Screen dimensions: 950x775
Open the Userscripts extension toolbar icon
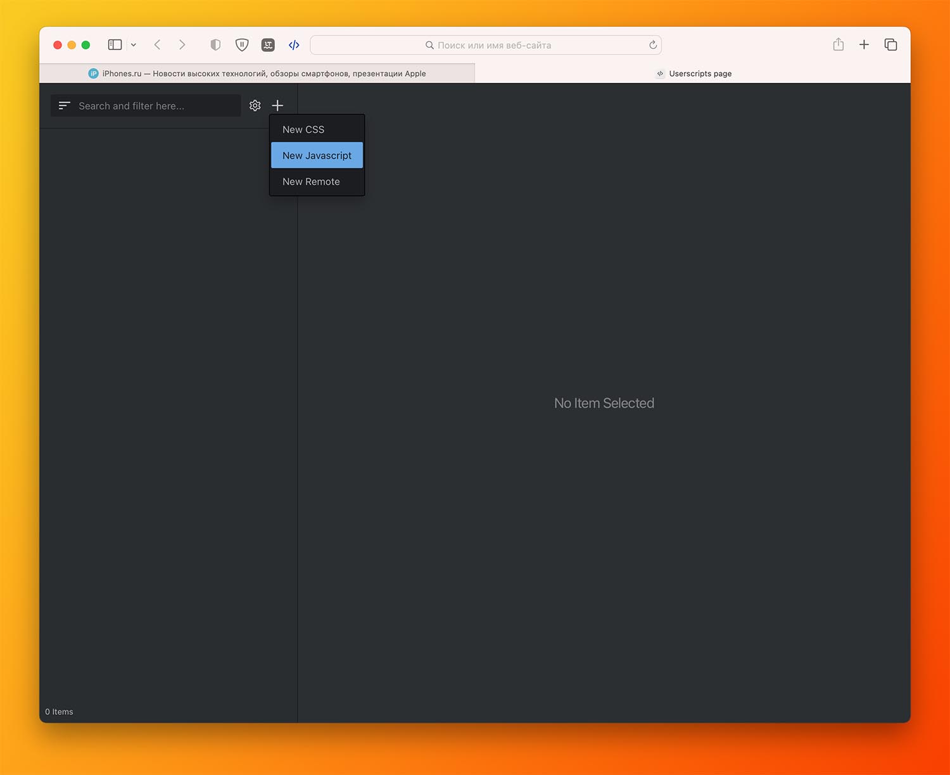pyautogui.click(x=294, y=45)
